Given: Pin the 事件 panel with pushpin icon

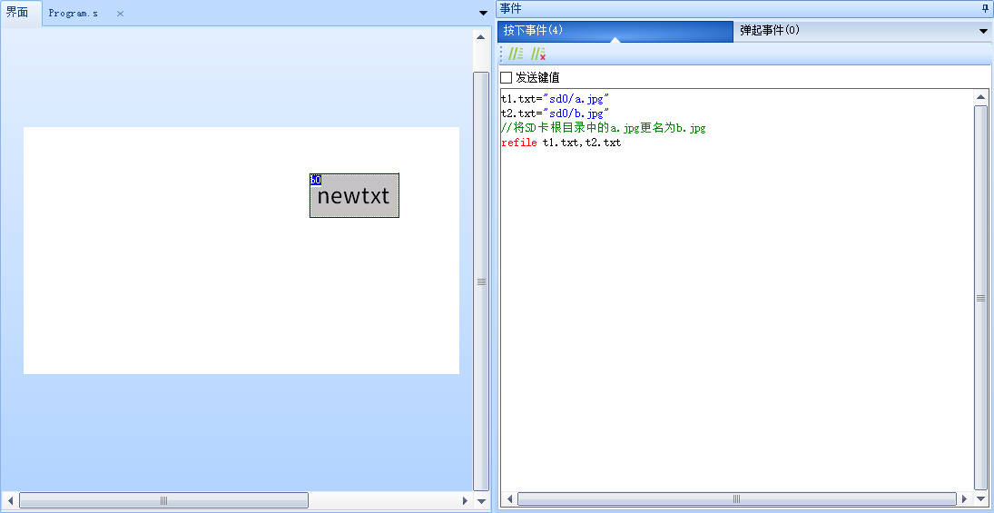Looking at the screenshot, I should pos(985,8).
